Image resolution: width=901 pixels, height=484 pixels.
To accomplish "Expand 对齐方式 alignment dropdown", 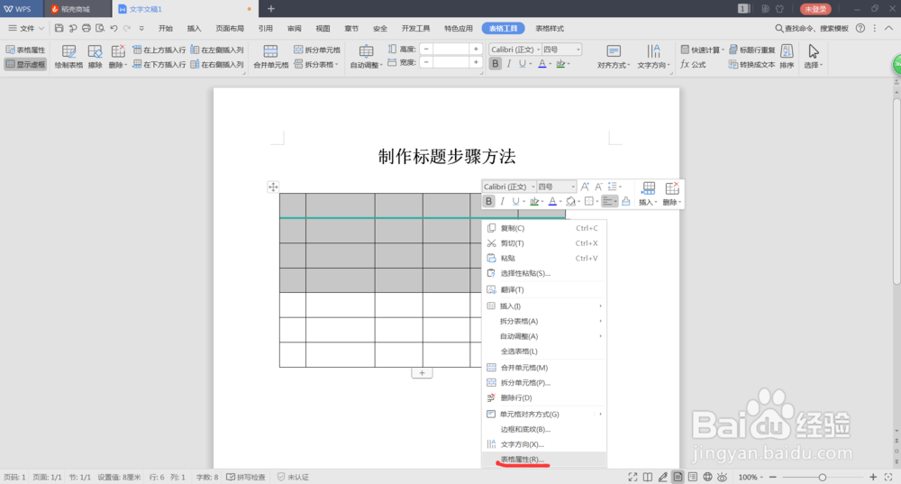I will click(614, 57).
